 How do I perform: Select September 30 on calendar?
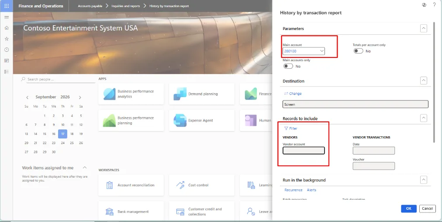click(x=54, y=152)
